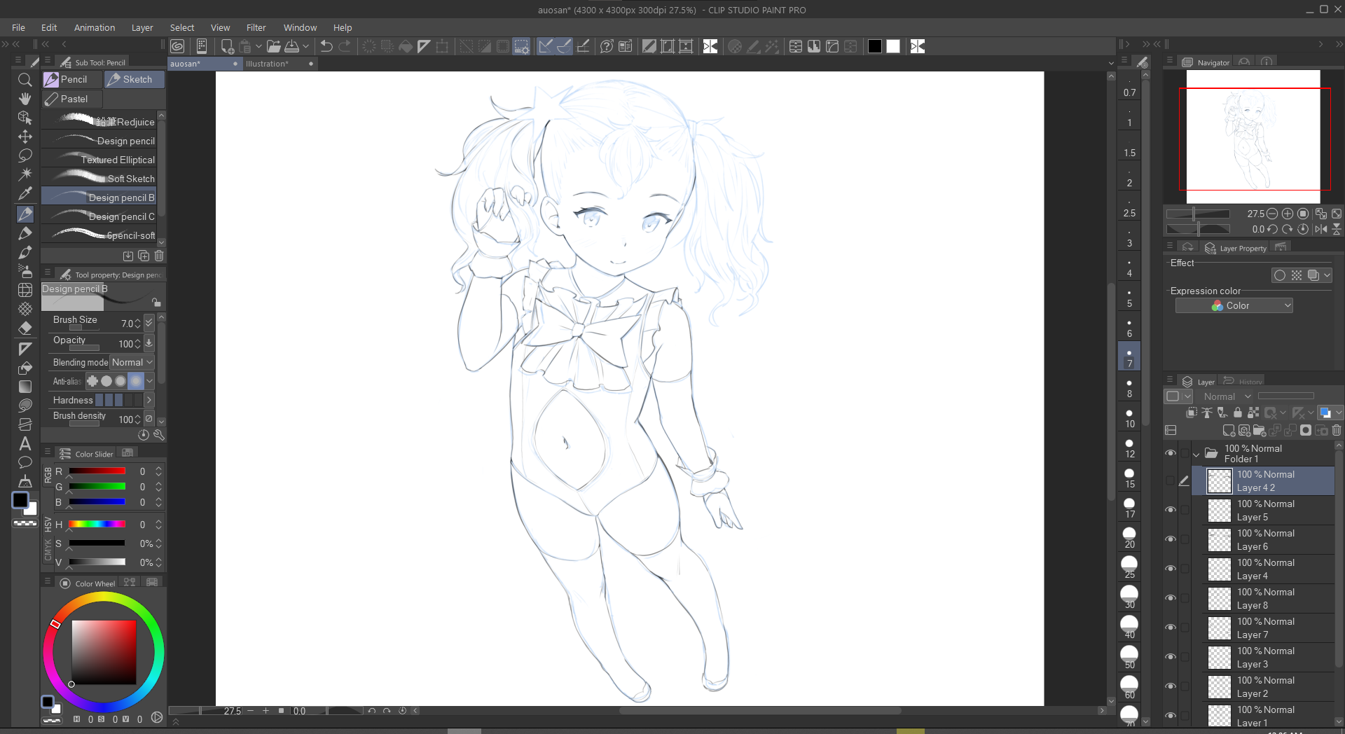The width and height of the screenshot is (1345, 734).
Task: Toggle visibility of Layer 4
Action: pyautogui.click(x=1170, y=569)
